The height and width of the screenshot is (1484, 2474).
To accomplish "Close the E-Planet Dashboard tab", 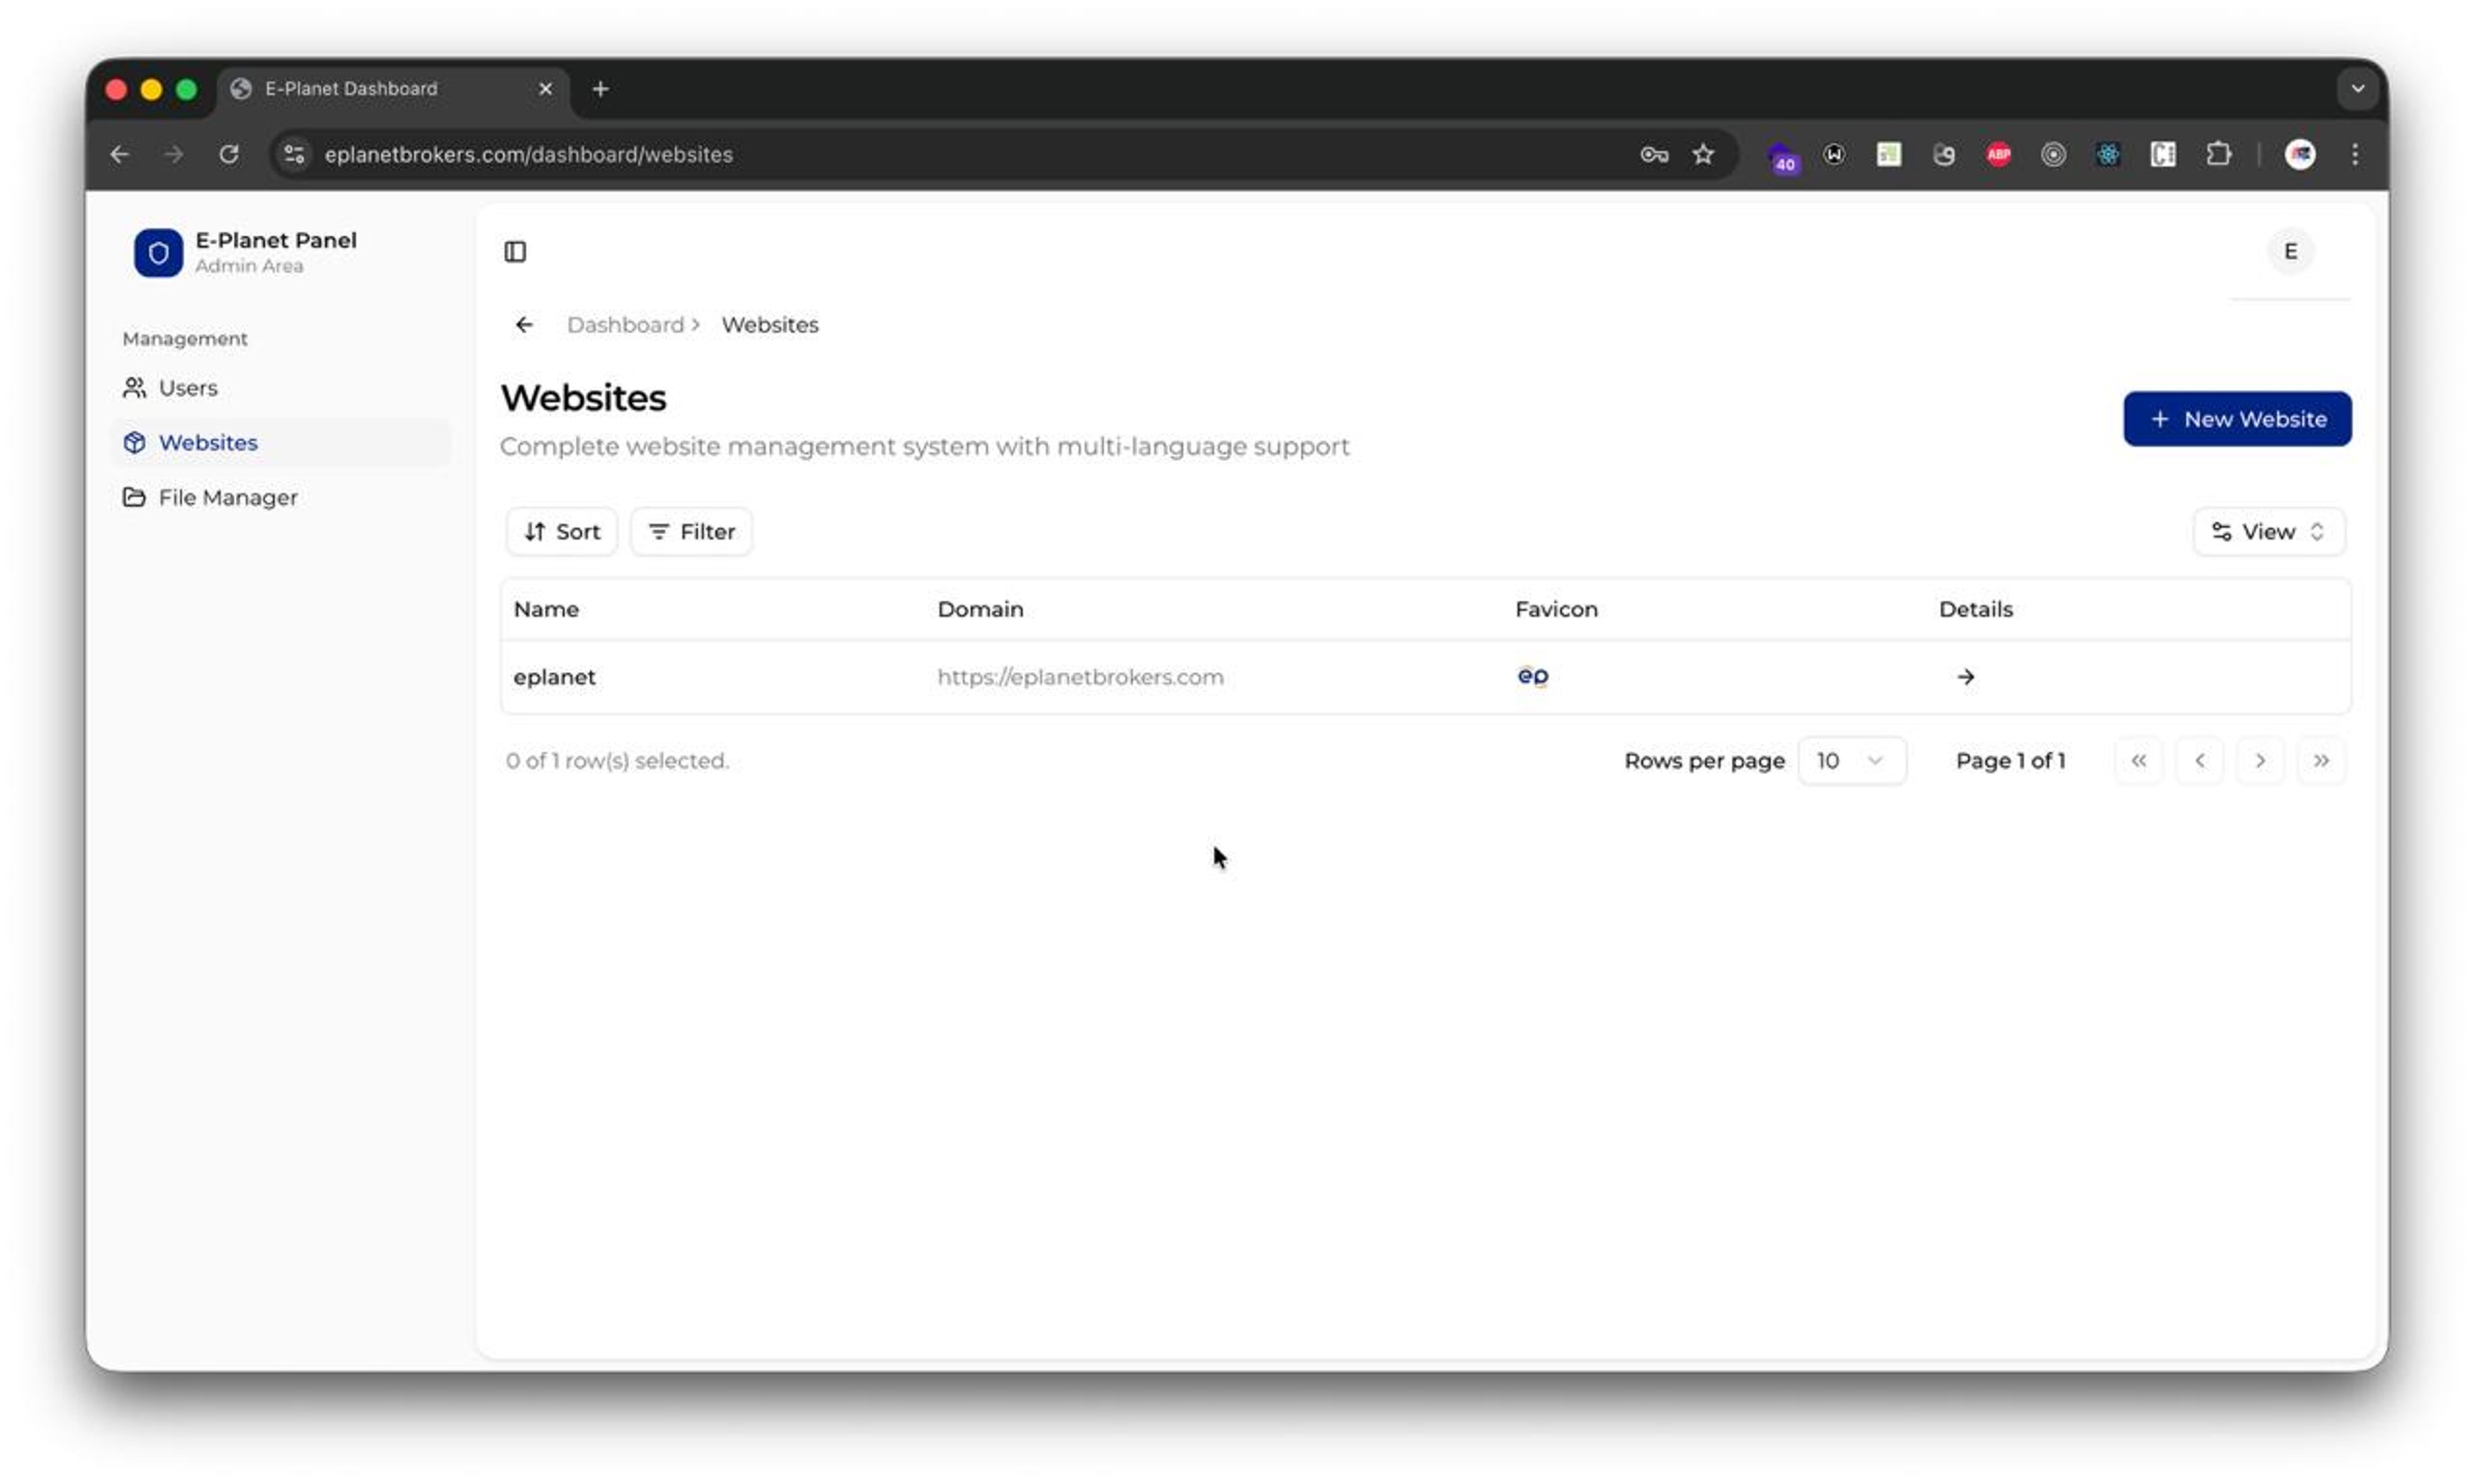I will [x=545, y=89].
